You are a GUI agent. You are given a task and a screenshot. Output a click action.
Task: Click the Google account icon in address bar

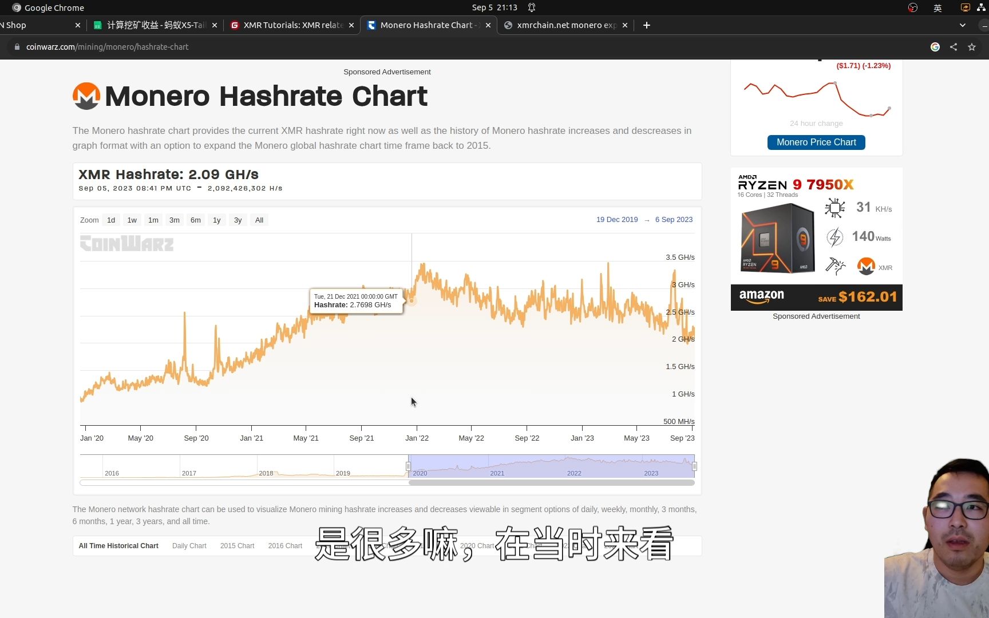[935, 47]
